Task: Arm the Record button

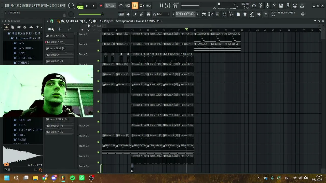Action: [x=101, y=6]
